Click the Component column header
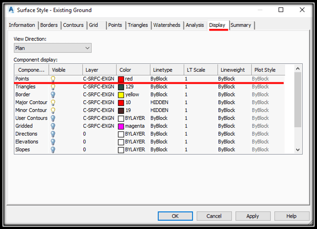Image resolution: width=317 pixels, height=229 pixels. click(31, 70)
